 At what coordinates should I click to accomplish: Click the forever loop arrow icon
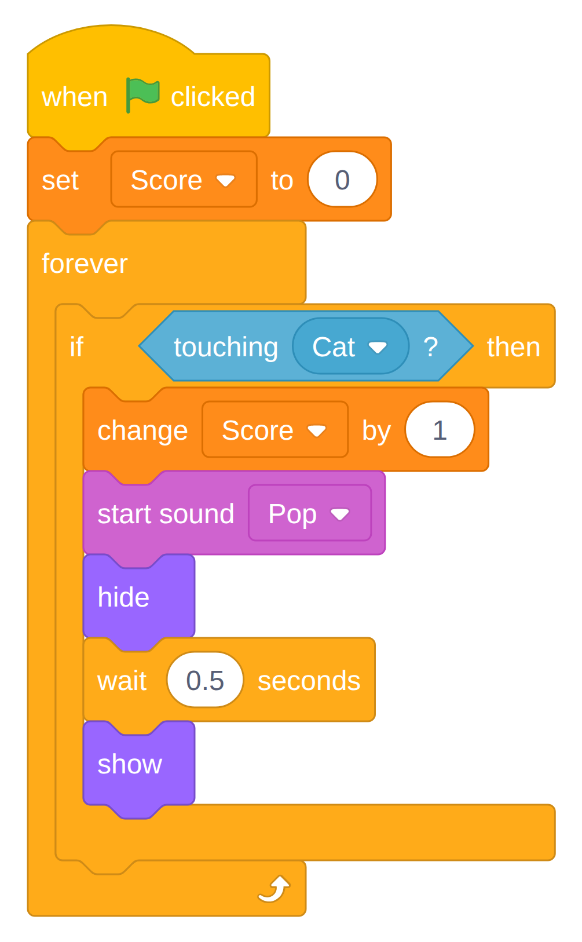tap(274, 889)
